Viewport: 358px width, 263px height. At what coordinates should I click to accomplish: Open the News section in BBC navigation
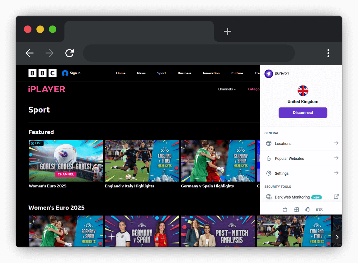click(x=141, y=73)
